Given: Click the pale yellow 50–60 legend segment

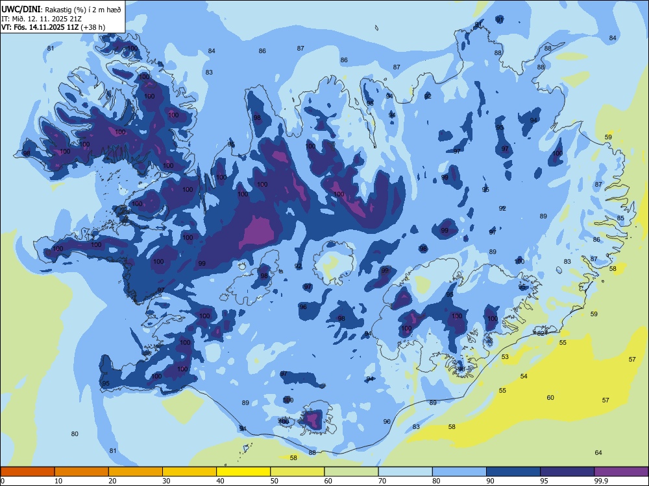Looking at the screenshot, I should 298,472.
